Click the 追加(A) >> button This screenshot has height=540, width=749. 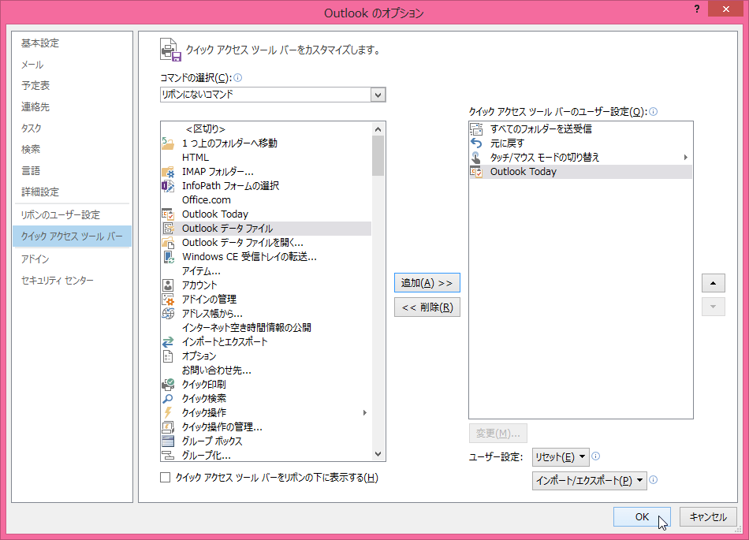coord(427,283)
